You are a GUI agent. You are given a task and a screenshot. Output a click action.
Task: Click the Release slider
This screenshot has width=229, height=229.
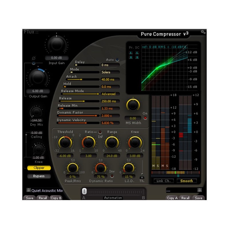pos(79,101)
